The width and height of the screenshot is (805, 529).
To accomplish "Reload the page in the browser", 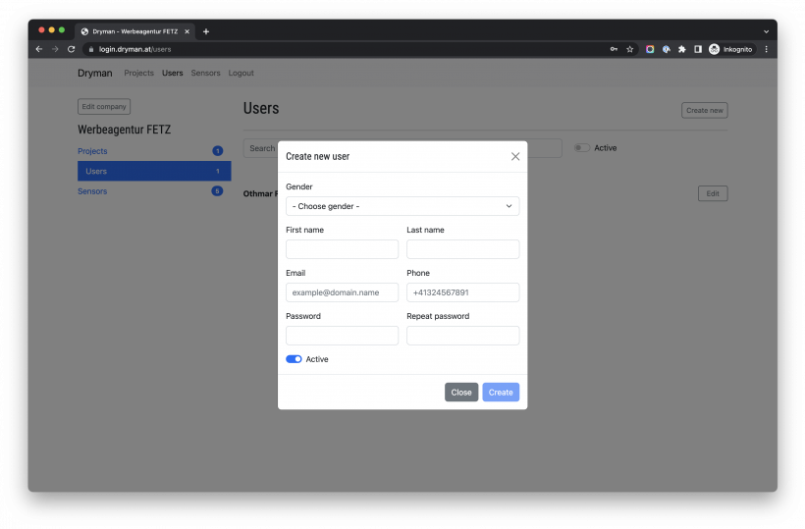I will pos(71,49).
